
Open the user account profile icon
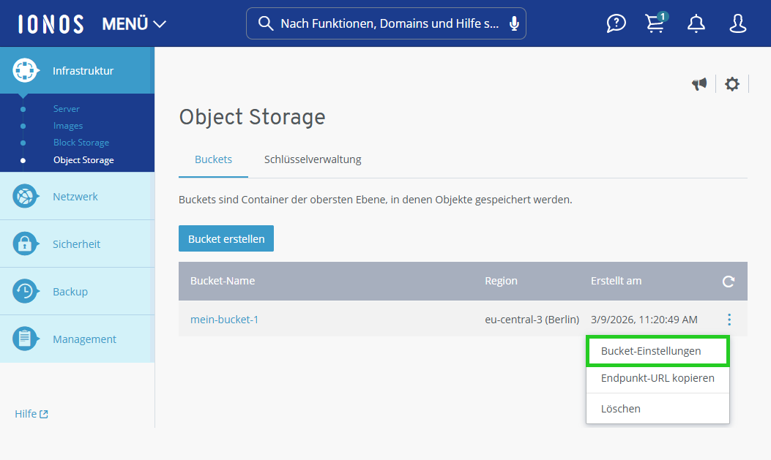pos(737,24)
